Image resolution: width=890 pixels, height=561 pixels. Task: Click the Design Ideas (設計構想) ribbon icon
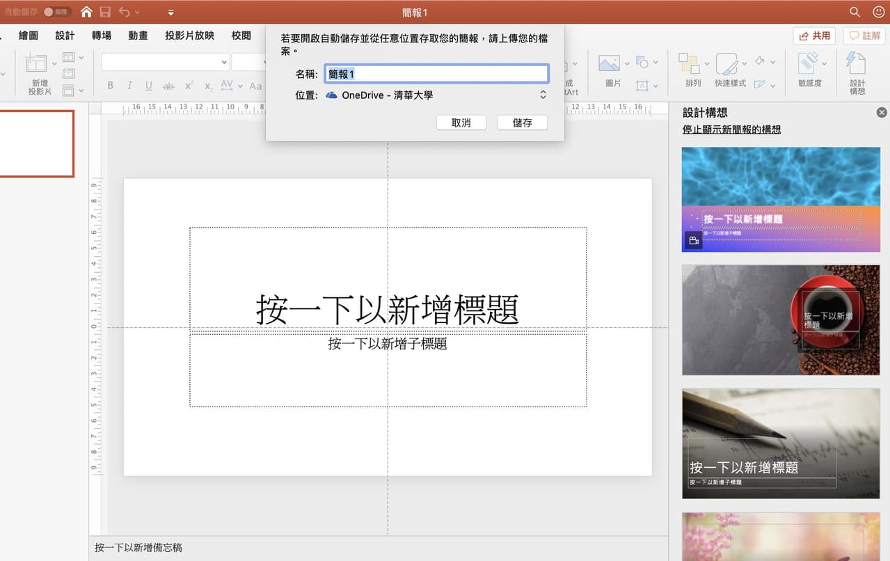(x=857, y=63)
